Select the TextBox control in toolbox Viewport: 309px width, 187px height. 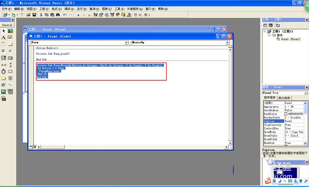coord(10,37)
